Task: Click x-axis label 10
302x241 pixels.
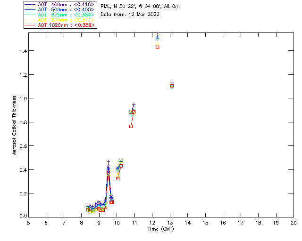Action: click(117, 223)
